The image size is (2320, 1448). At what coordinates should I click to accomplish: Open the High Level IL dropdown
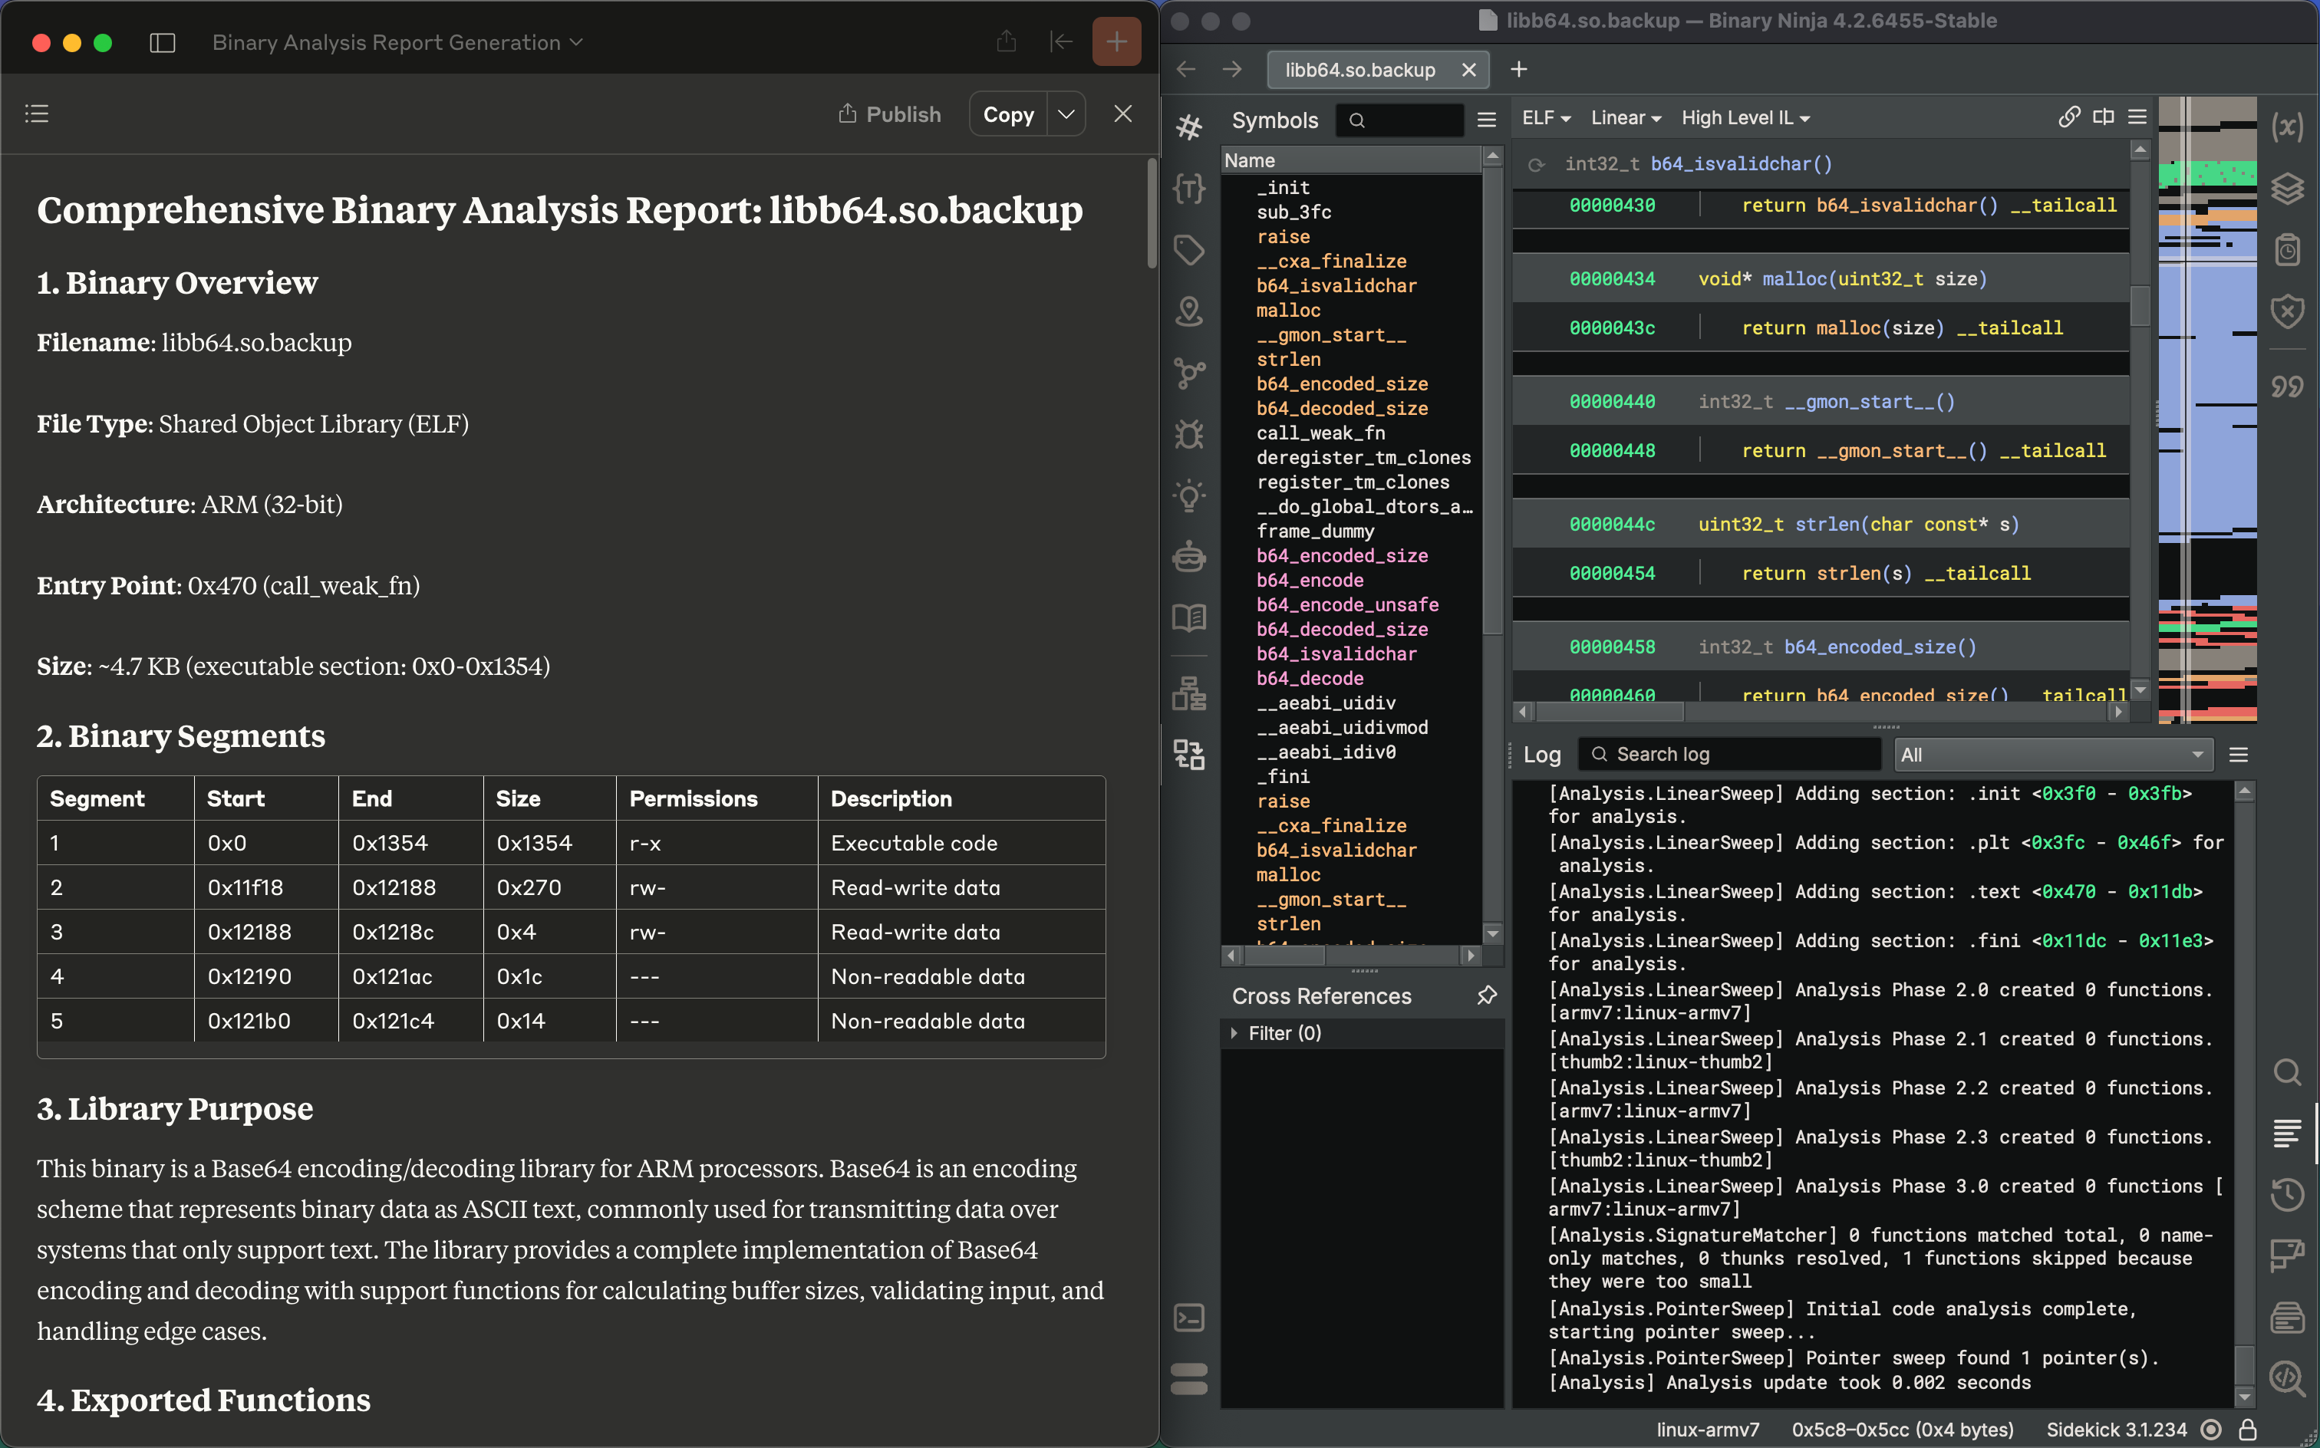pyautogui.click(x=1745, y=118)
